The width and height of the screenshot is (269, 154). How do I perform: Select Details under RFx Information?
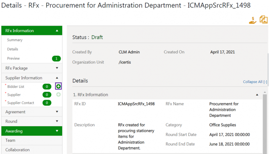point(13,49)
